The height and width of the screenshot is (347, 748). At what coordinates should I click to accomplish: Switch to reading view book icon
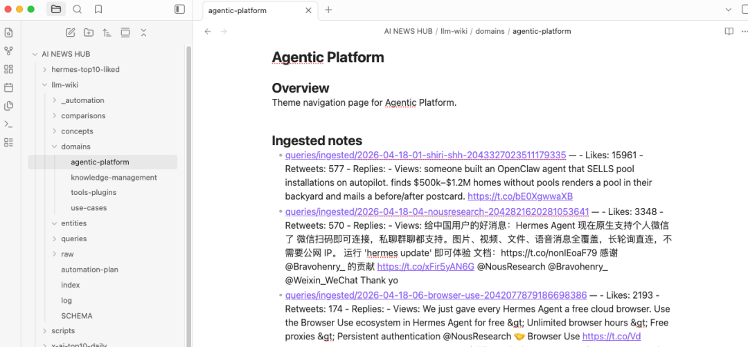tap(729, 31)
